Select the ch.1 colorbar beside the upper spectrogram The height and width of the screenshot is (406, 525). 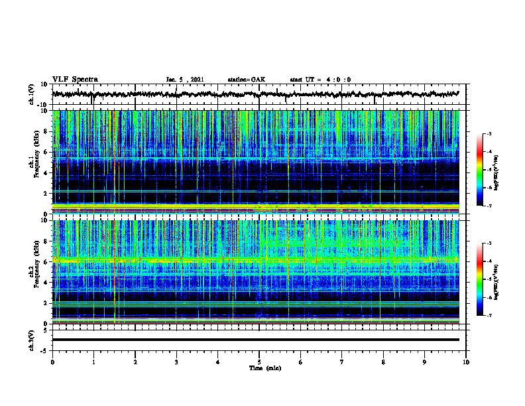click(479, 170)
